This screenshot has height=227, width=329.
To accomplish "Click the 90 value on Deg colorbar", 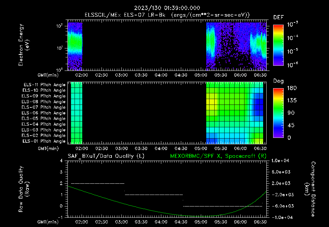I will coord(291,113).
